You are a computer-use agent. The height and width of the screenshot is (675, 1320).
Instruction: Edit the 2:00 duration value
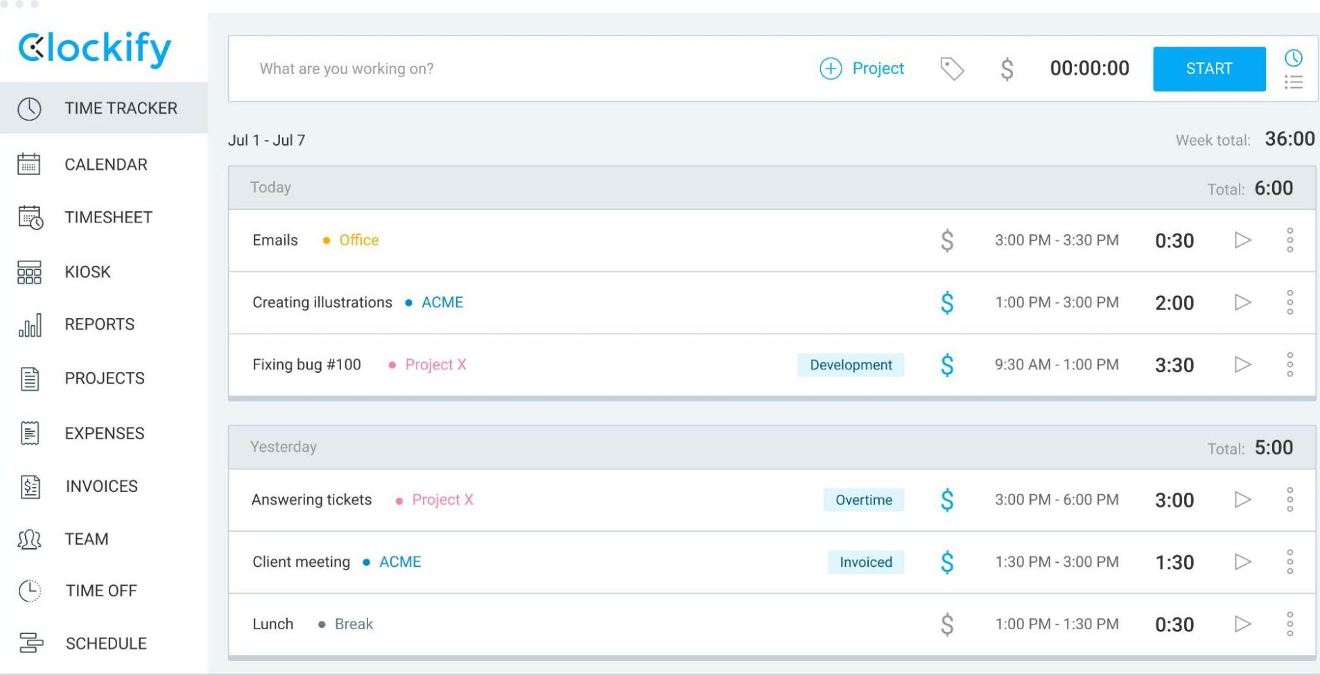(1174, 303)
